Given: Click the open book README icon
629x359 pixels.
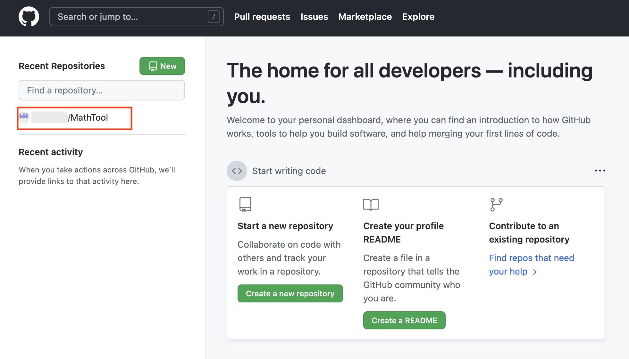Looking at the screenshot, I should (x=371, y=204).
